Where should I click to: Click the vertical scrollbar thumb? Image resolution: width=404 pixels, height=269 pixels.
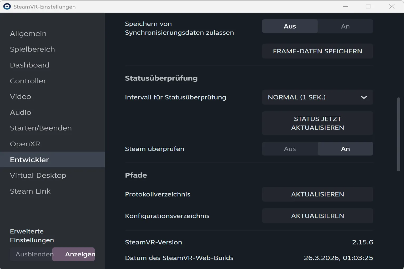coord(398,134)
